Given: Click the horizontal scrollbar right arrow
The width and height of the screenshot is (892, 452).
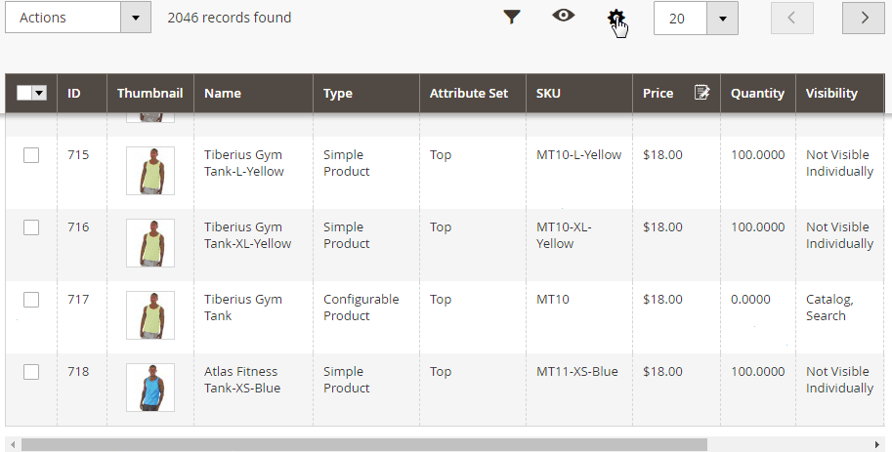Looking at the screenshot, I should tap(877, 444).
